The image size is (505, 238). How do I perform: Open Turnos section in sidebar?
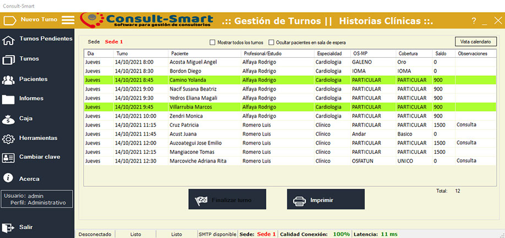[x=29, y=58]
